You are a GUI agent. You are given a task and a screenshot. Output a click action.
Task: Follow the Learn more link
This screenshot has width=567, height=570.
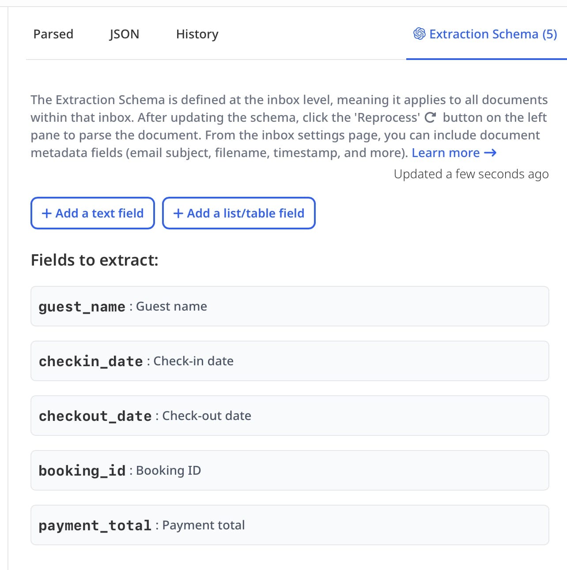tap(446, 153)
